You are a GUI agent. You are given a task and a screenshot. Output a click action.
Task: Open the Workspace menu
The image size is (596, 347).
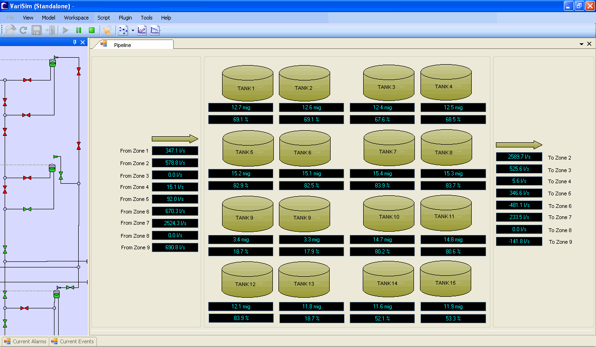pyautogui.click(x=76, y=18)
